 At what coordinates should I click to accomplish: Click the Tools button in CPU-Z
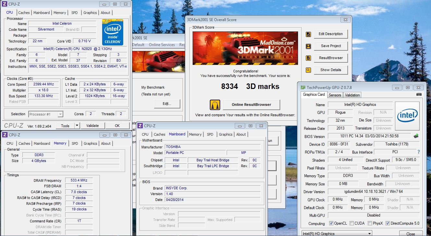pos(65,126)
